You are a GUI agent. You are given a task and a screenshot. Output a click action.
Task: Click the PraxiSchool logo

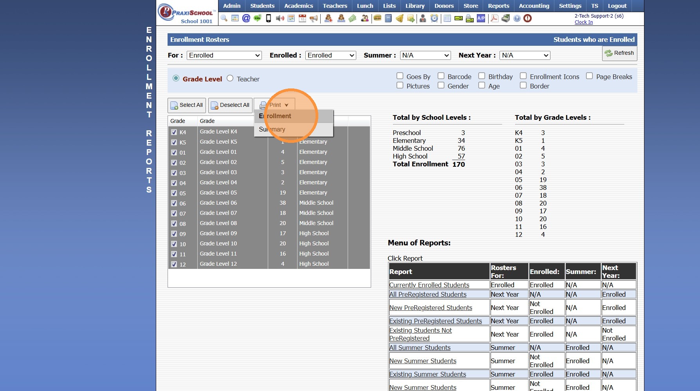click(x=186, y=13)
